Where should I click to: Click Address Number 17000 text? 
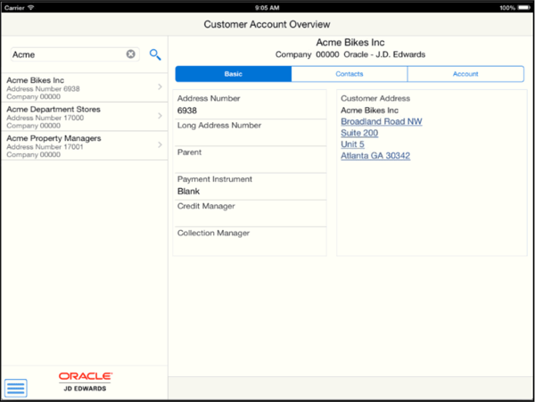pyautogui.click(x=45, y=118)
